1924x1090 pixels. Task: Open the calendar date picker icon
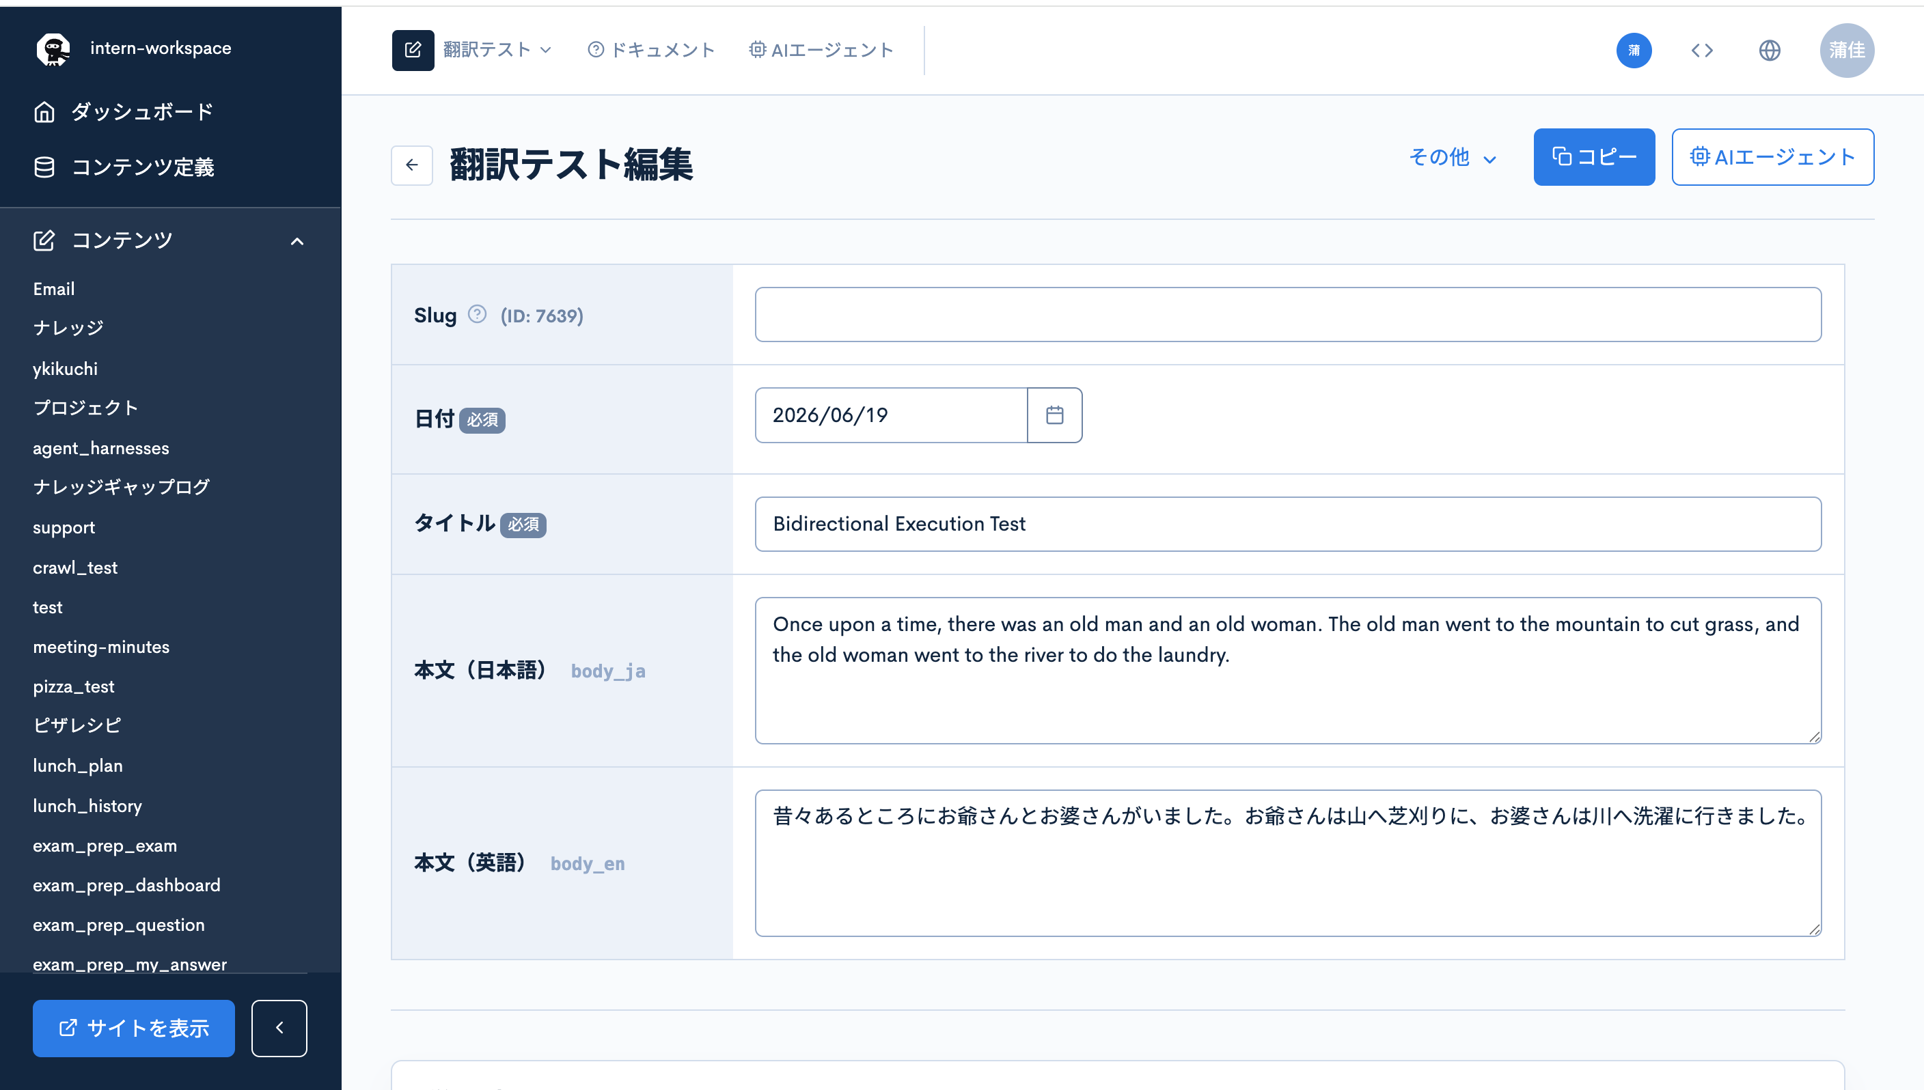1054,415
